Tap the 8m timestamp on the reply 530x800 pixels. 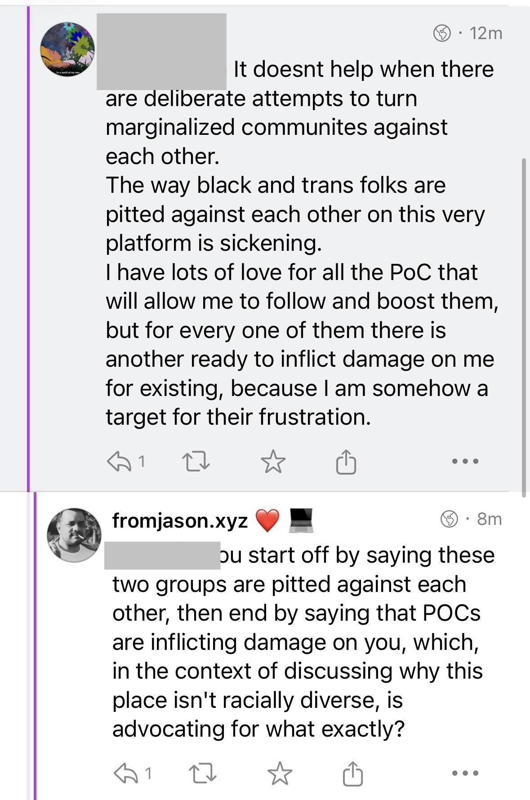489,519
